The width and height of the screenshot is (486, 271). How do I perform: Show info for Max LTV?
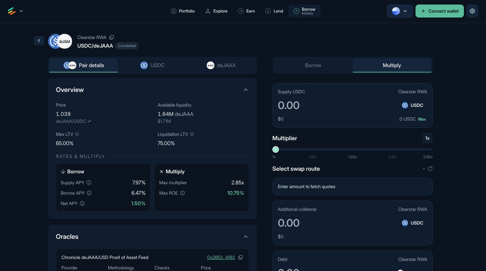77,134
